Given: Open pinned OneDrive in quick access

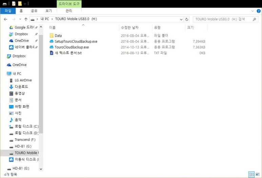Looking at the screenshot, I should (22, 41).
